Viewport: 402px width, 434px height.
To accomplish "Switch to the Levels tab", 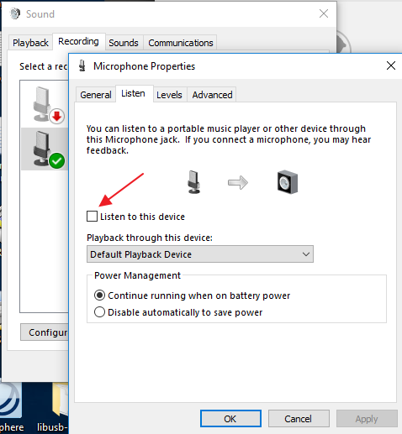I will tap(169, 95).
